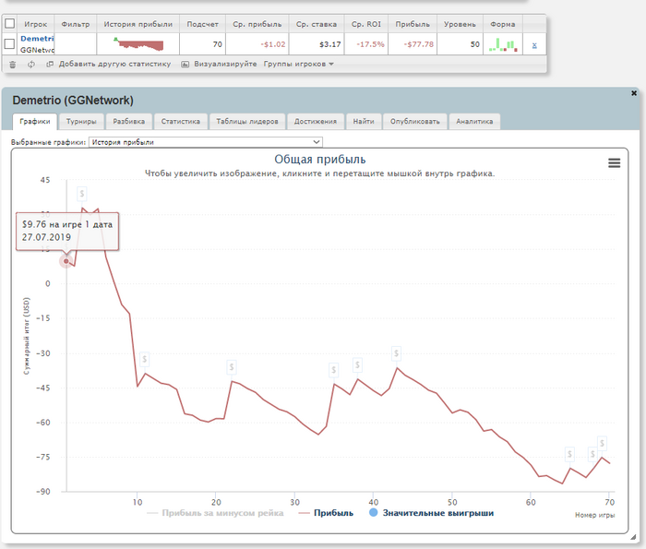
Task: Sort by Подсчет column header
Action: 202,24
